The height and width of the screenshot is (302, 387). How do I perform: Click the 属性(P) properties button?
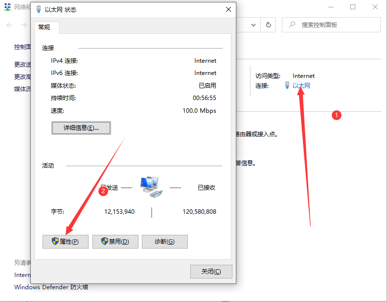coord(66,242)
